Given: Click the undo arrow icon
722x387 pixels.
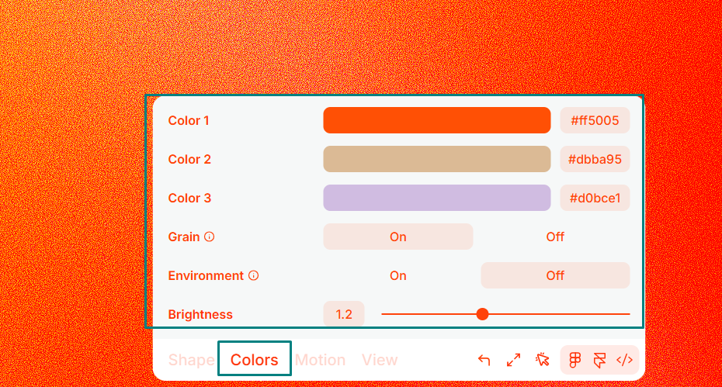Looking at the screenshot, I should [484, 360].
